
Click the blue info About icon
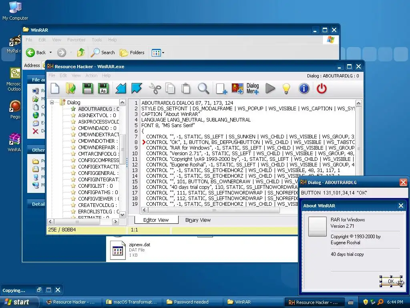tap(304, 88)
